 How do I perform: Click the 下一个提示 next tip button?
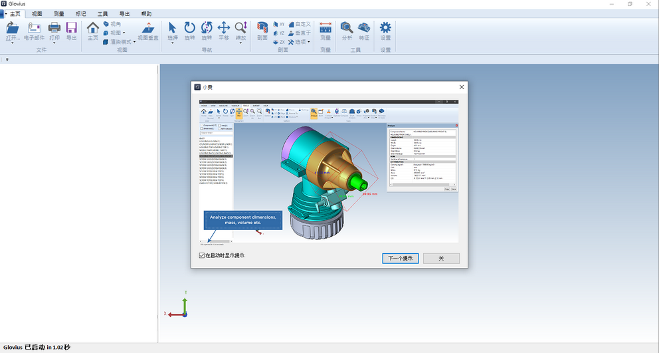[x=400, y=259]
